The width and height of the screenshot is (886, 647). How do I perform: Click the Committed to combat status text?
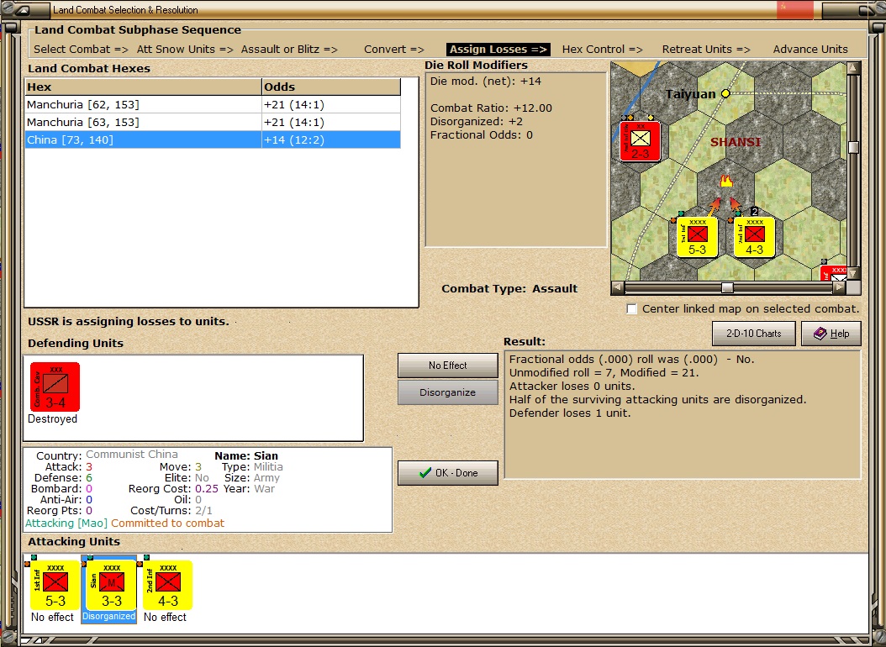pos(167,523)
